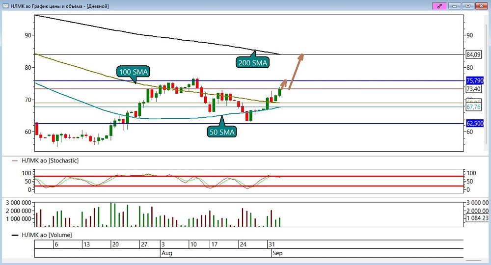Select the teal 50 SMA curve
The height and width of the screenshot is (265, 491).
157,119
